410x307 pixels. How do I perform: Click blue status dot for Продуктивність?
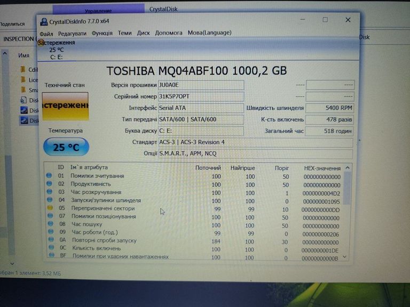[x=49, y=183]
